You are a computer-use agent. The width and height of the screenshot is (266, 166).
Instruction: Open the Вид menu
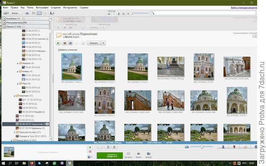[x=23, y=8]
